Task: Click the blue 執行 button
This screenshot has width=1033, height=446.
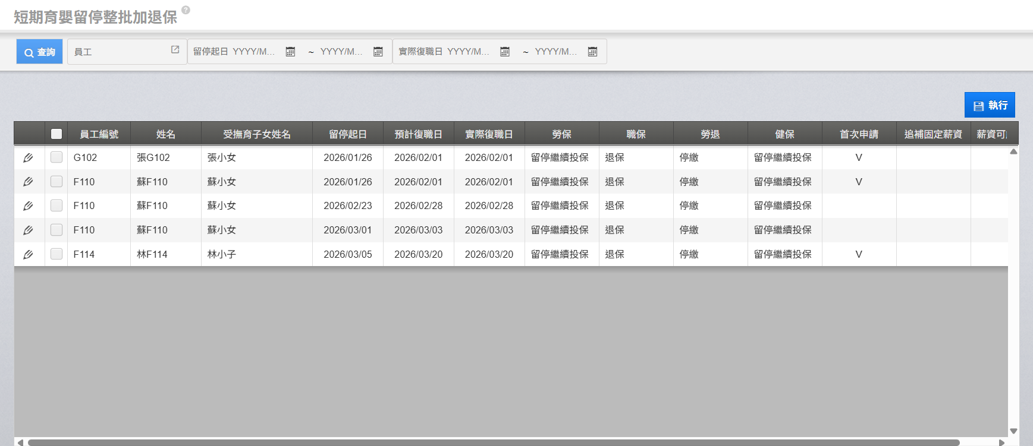Action: pyautogui.click(x=990, y=105)
